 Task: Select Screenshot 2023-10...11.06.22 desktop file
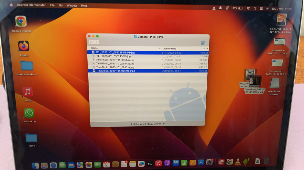(x=277, y=63)
